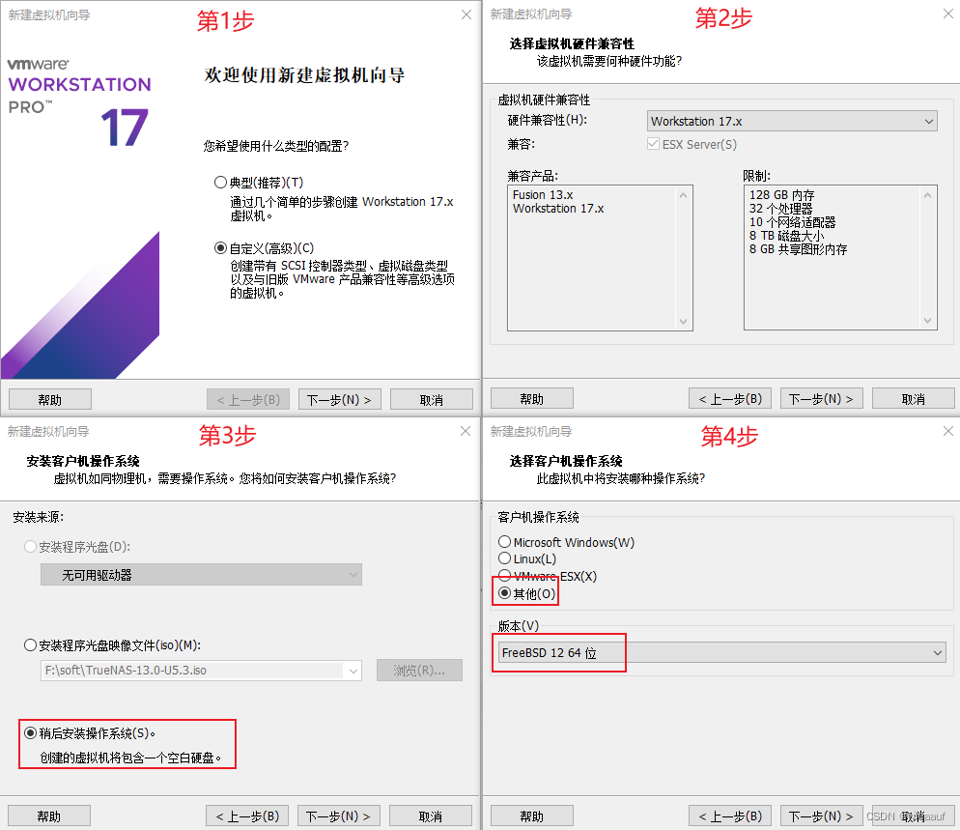This screenshot has width=960, height=830.
Task: Click 取消 button in step 1 wizard
Action: coord(431,399)
